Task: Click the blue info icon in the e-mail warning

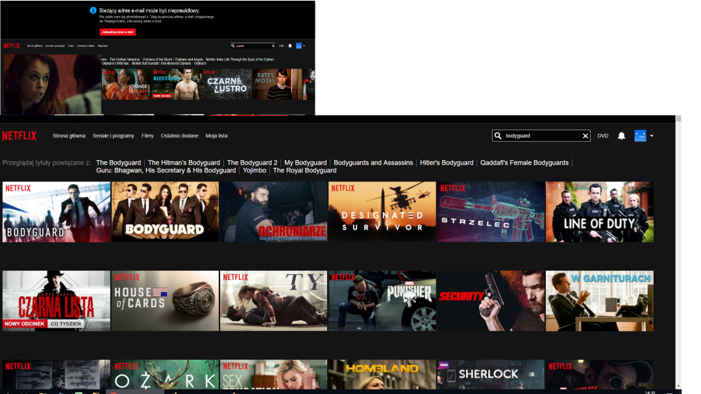Action: tap(93, 11)
